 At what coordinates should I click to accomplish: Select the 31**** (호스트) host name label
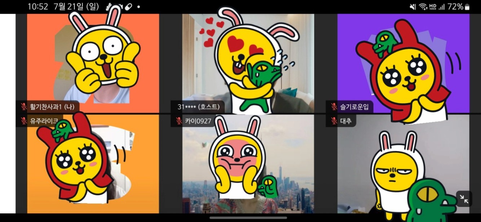click(198, 107)
